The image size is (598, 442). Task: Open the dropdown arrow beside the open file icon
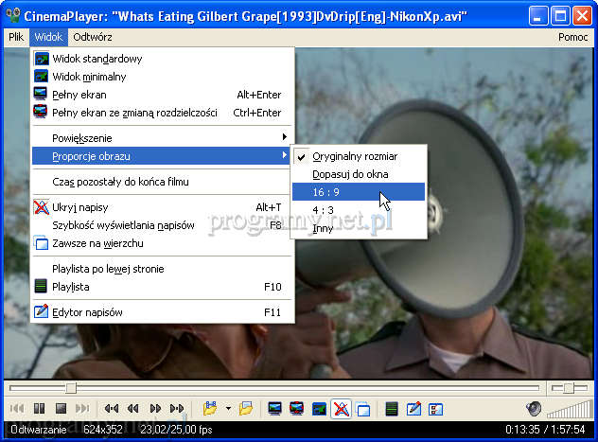[229, 409]
